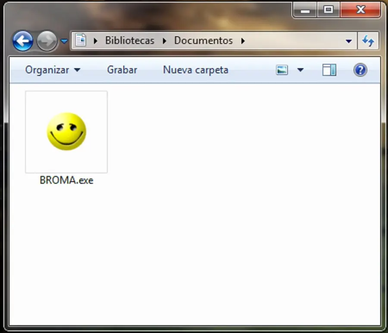Toggle the preview pane icon
The height and width of the screenshot is (333, 388).
coord(329,70)
